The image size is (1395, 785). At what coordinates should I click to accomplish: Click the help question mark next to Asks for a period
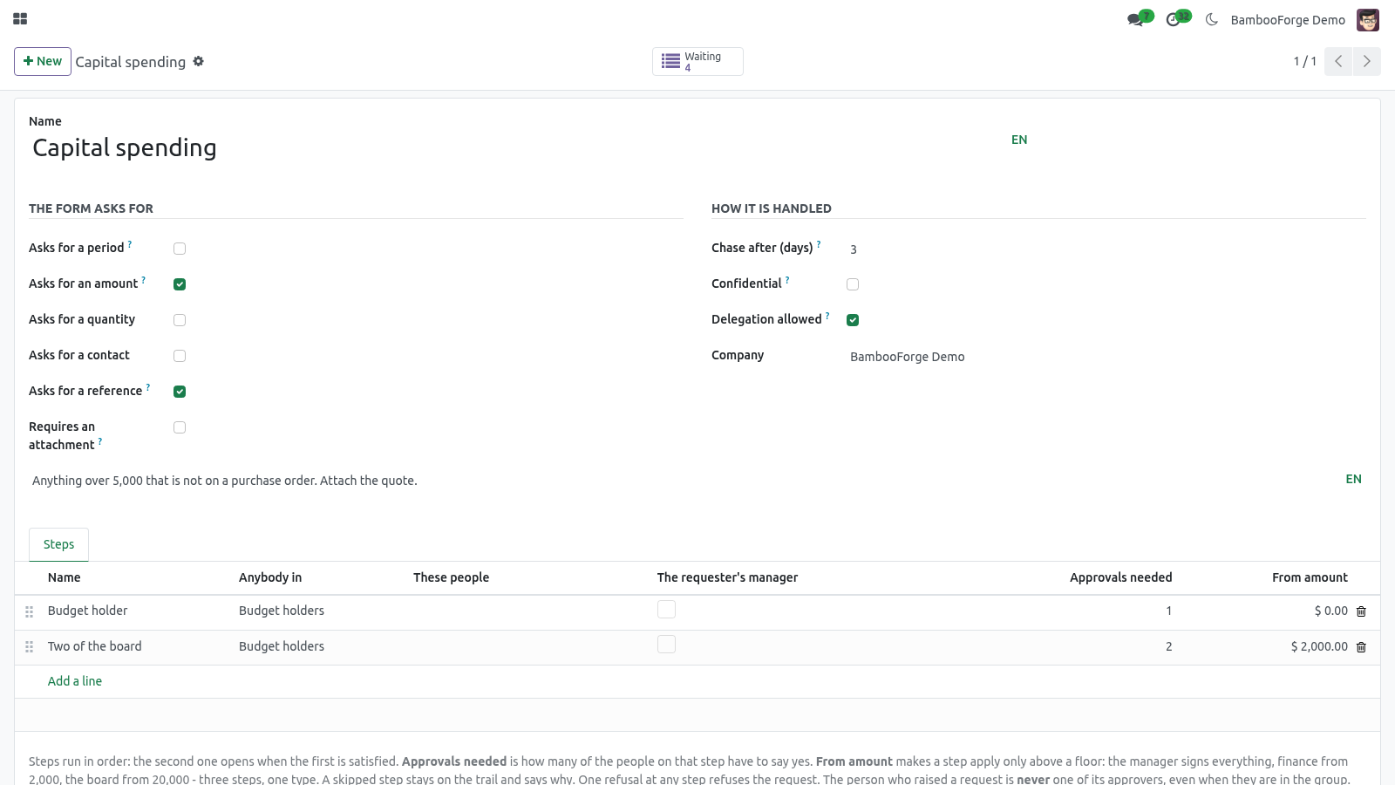[130, 244]
